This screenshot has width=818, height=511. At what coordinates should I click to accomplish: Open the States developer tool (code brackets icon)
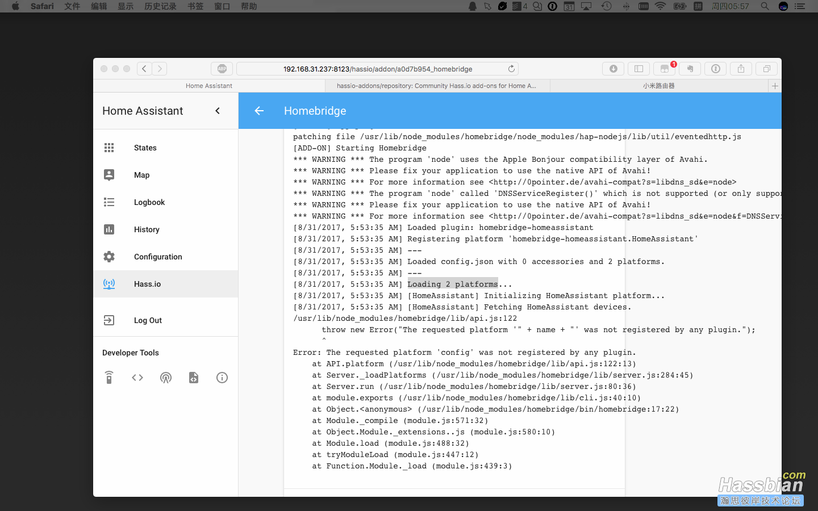click(x=137, y=378)
